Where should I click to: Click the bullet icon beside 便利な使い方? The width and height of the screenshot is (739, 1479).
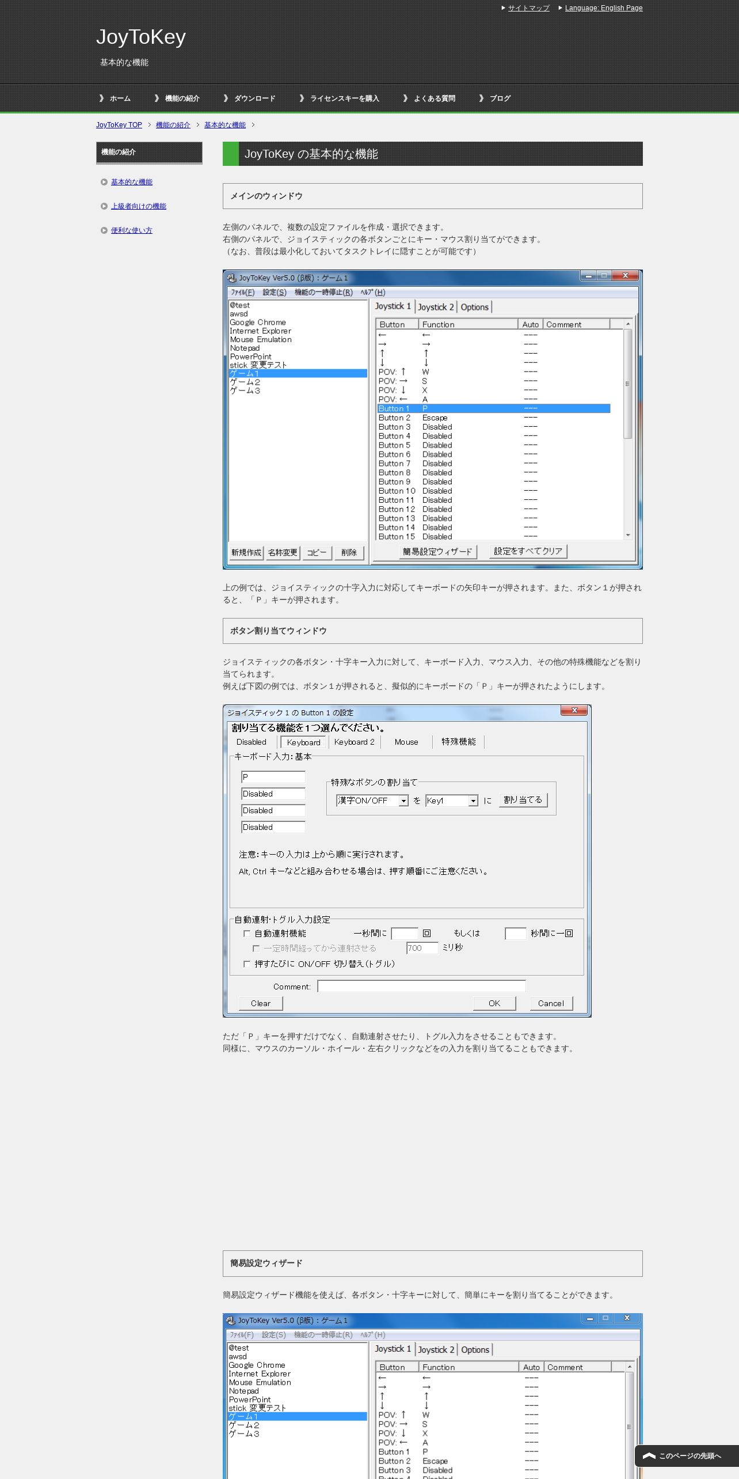104,230
